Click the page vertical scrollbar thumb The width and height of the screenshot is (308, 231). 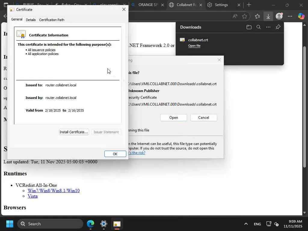tap(304, 107)
